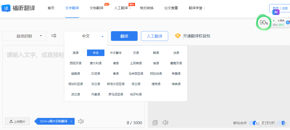Image resolution: width=290 pixels, height=130 pixels.
Task: Select the 文字翻译 navigation tab
Action: tap(72, 8)
